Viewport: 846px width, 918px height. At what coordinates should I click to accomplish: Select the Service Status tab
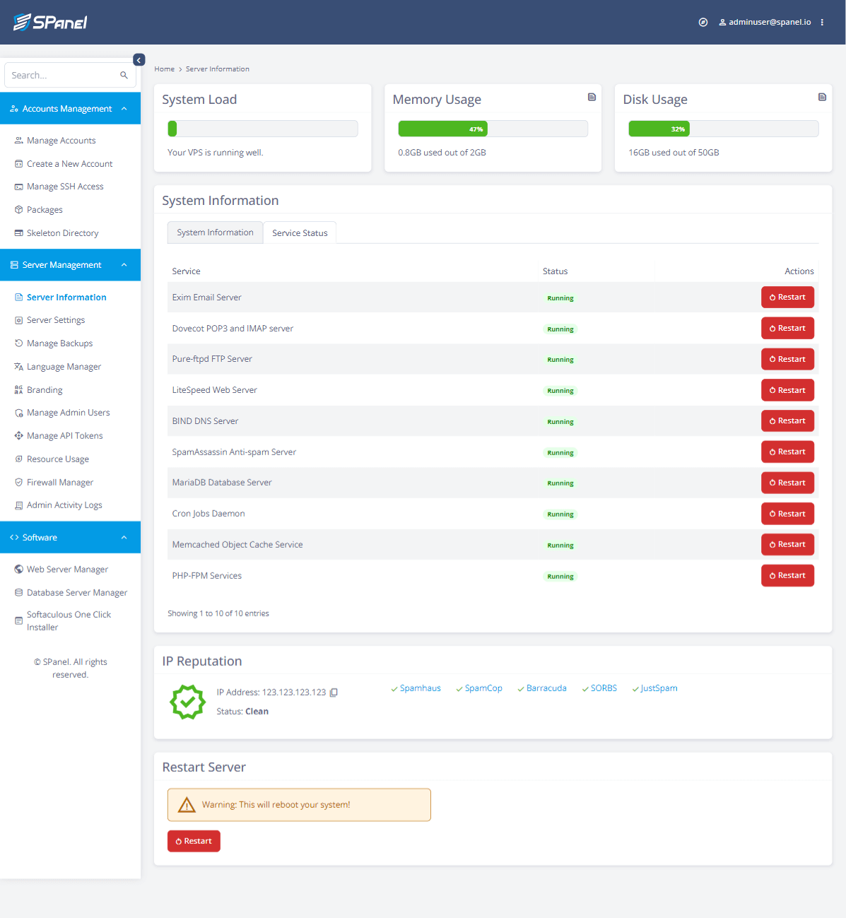pos(300,232)
